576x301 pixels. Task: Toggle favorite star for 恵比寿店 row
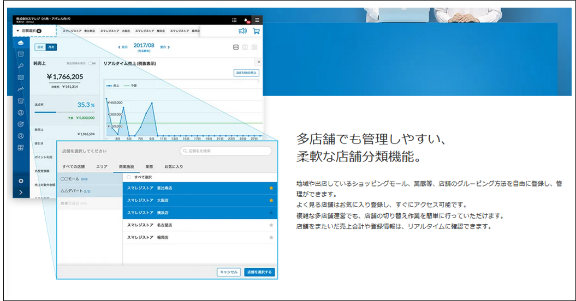[271, 188]
